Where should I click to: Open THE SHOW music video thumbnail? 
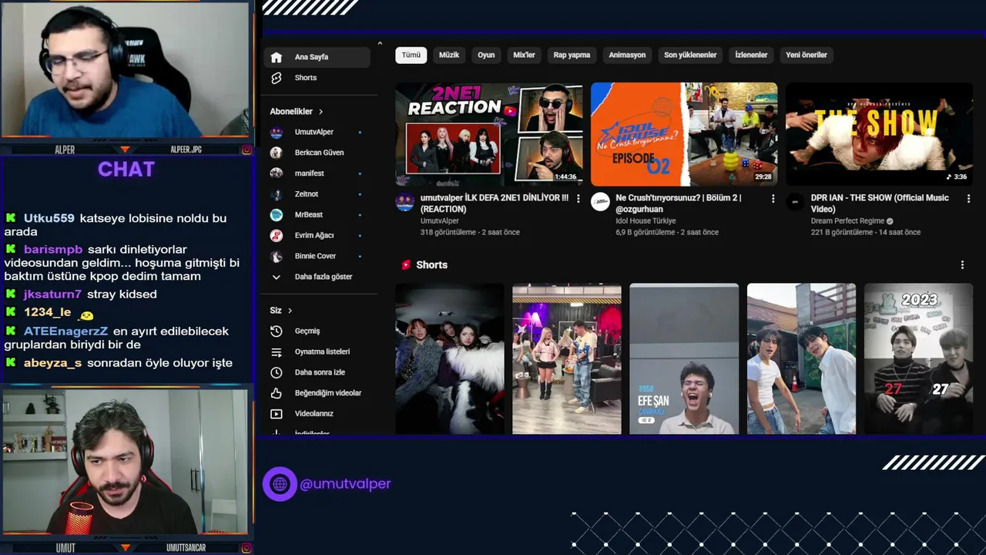click(879, 134)
